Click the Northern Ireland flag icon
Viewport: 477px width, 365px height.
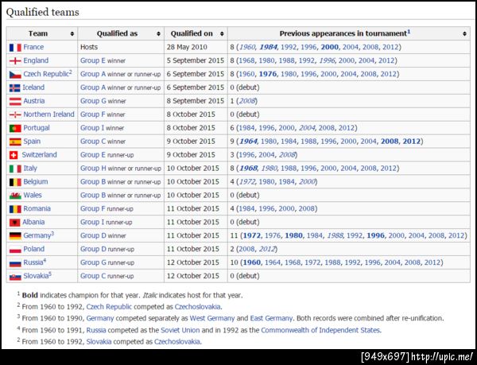tap(15, 115)
